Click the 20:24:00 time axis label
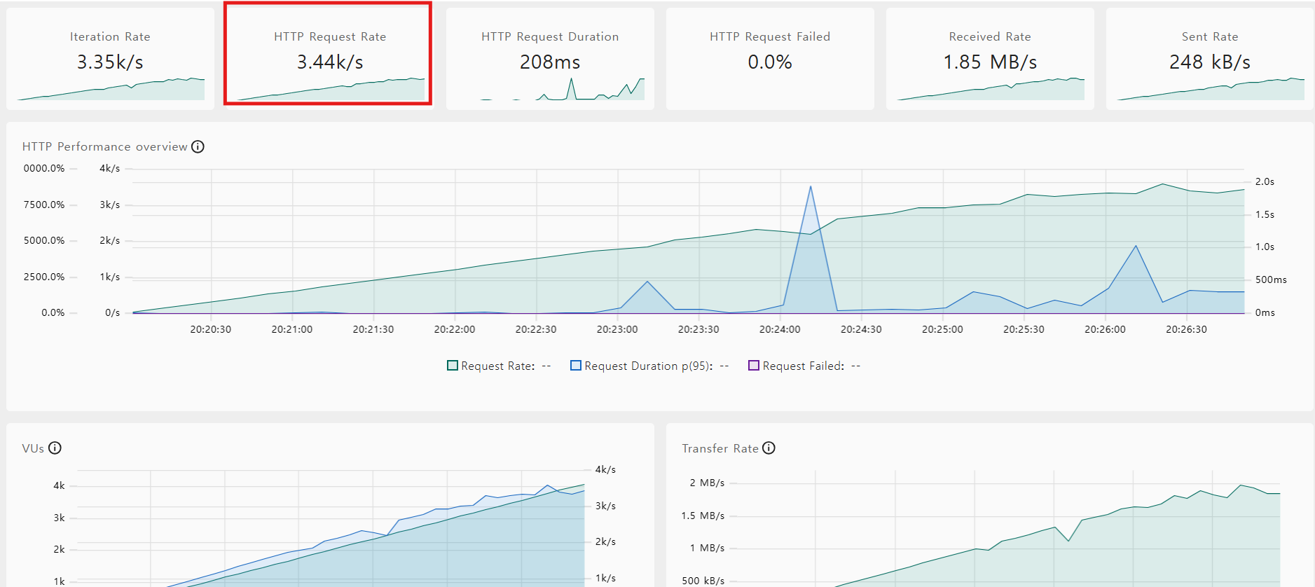The height and width of the screenshot is (587, 1315). [780, 329]
